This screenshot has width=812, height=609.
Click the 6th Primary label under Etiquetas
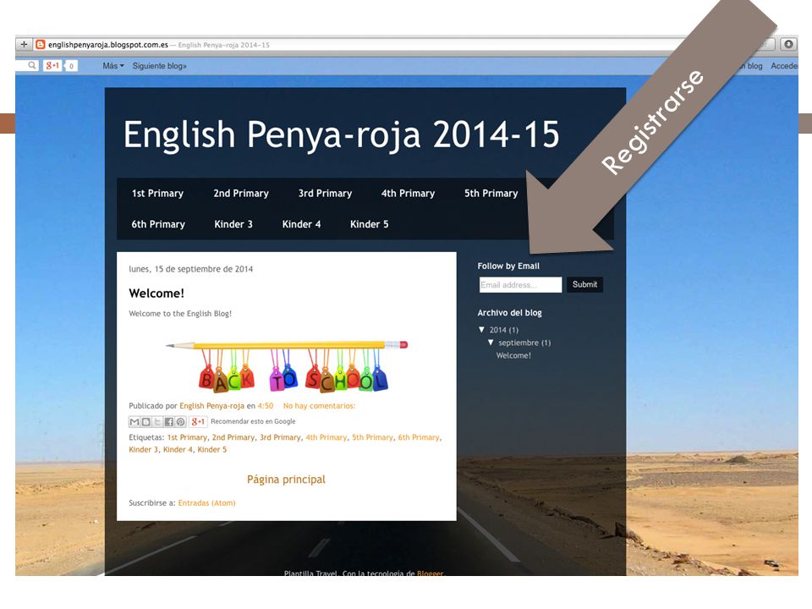(419, 437)
